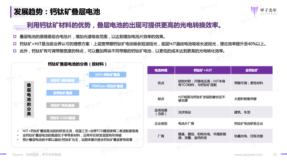The width and height of the screenshot is (287, 161).
Task: Click the page number 26
Action: click(275, 155)
